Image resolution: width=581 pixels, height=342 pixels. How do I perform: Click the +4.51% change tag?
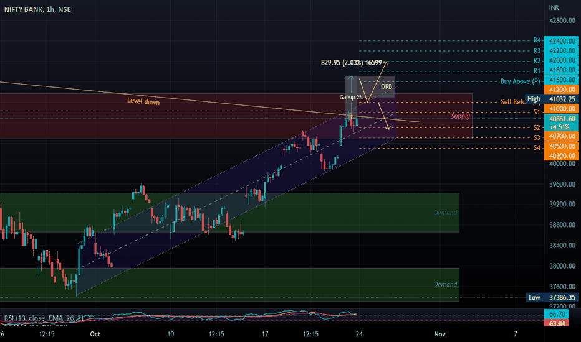[x=561, y=127]
